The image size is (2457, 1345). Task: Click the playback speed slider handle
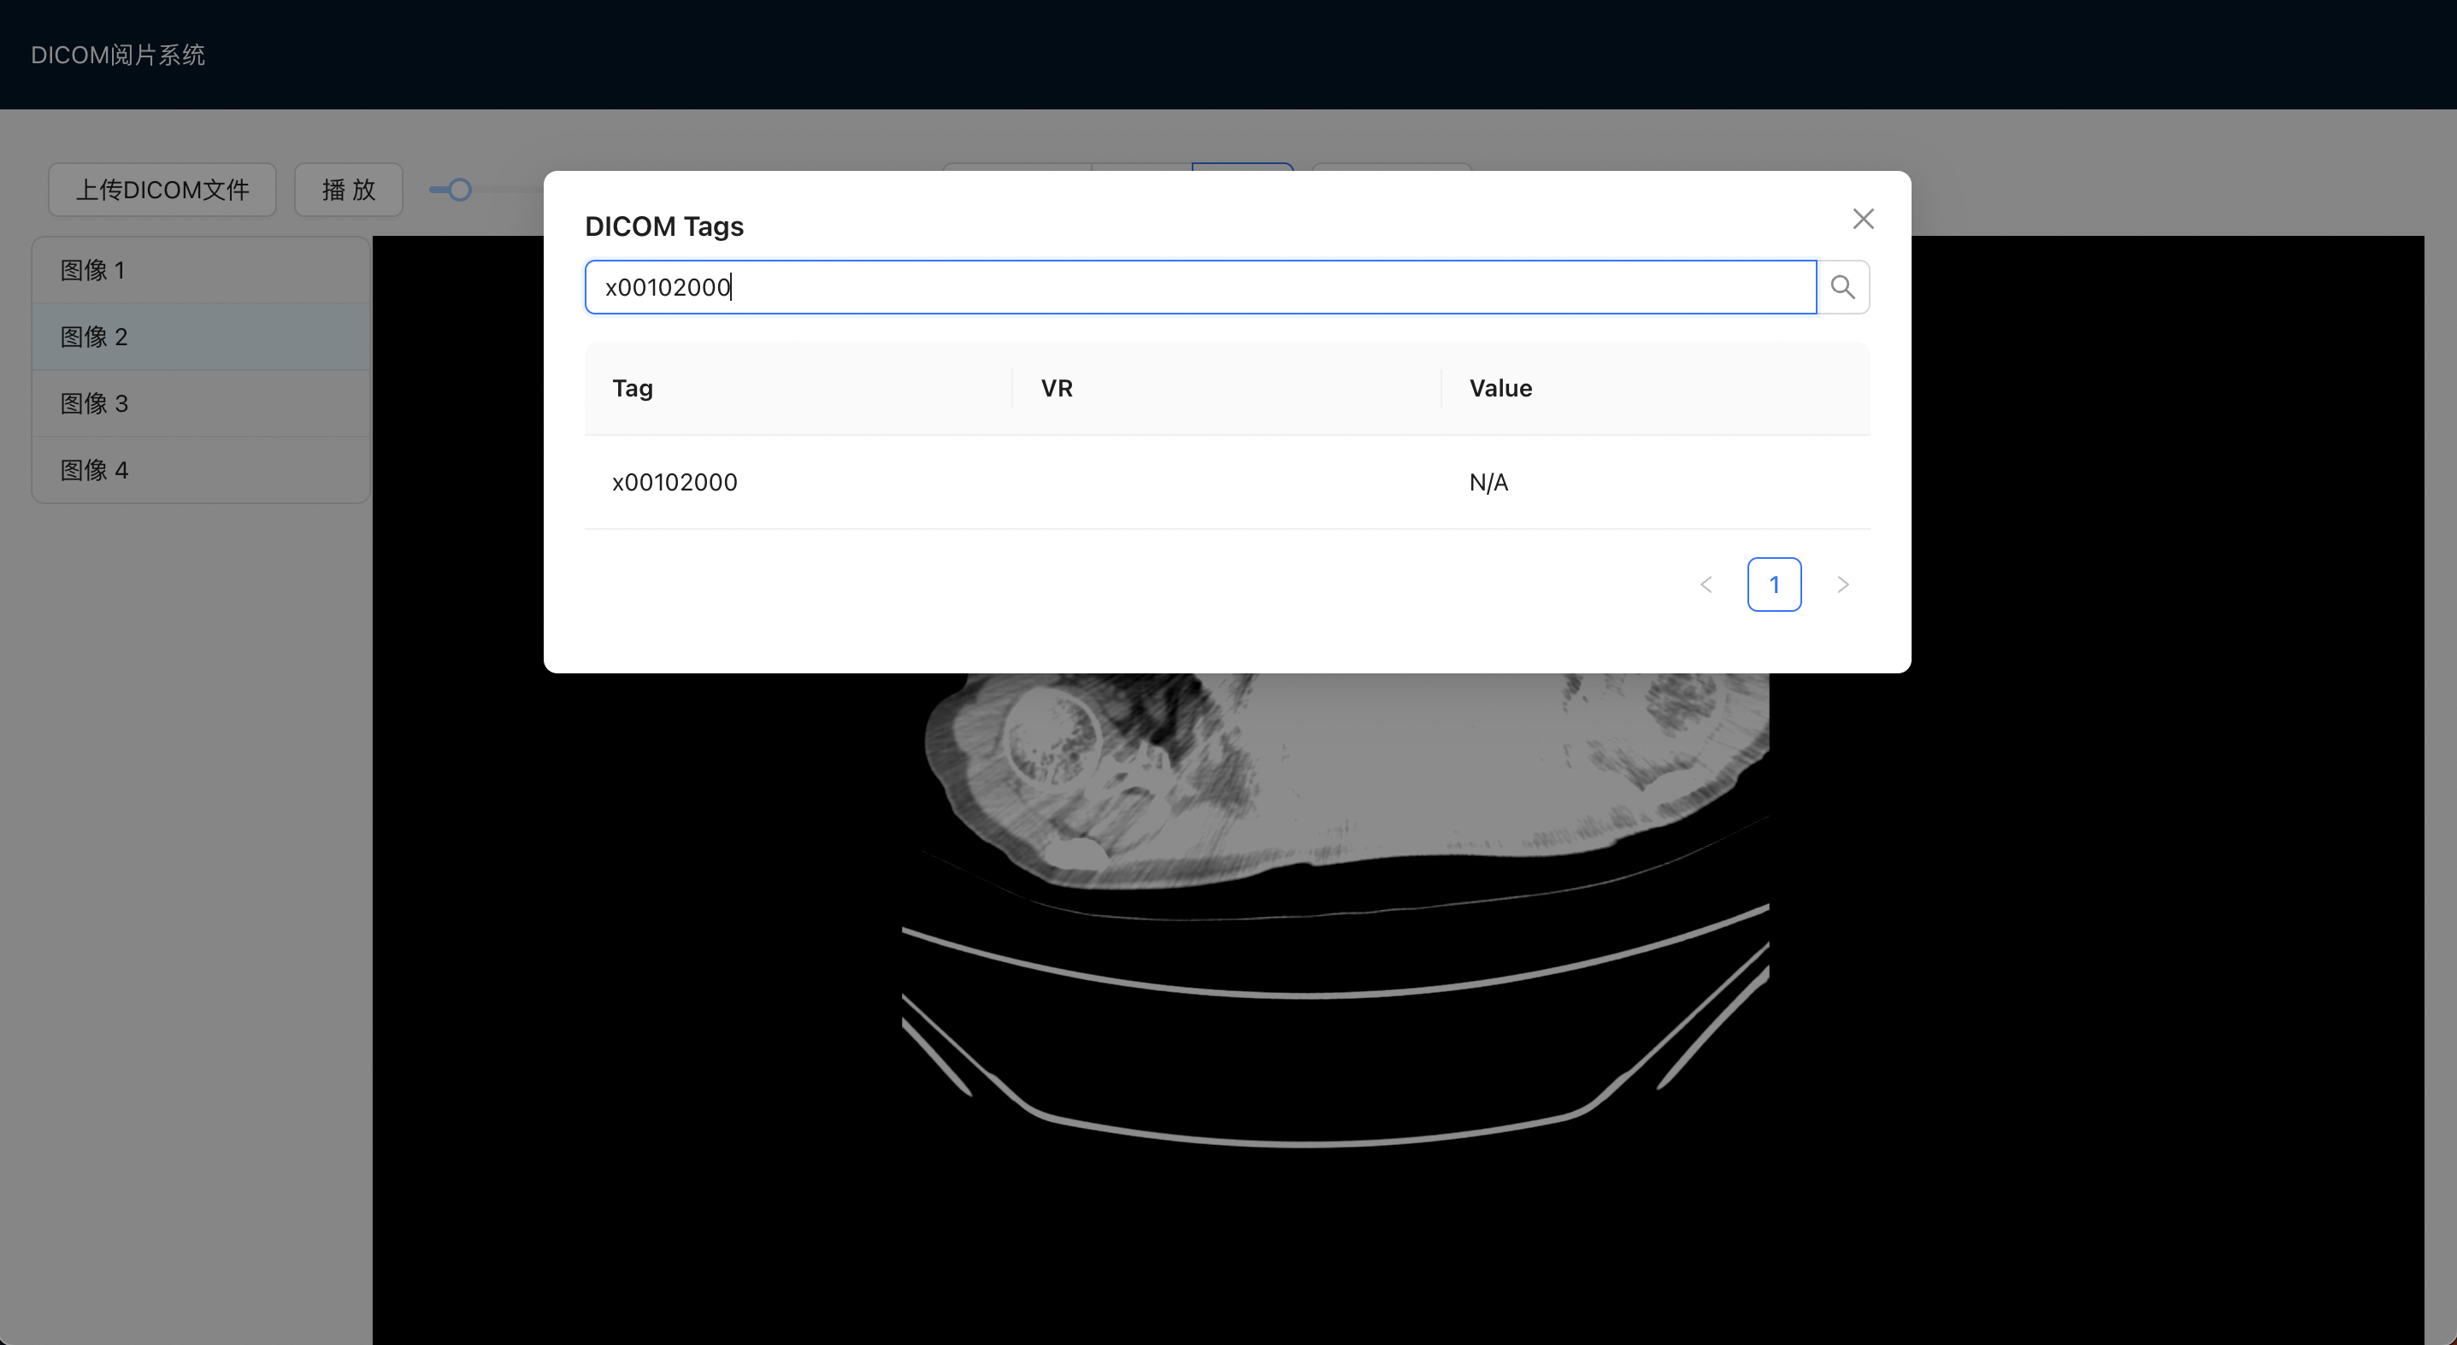460,190
